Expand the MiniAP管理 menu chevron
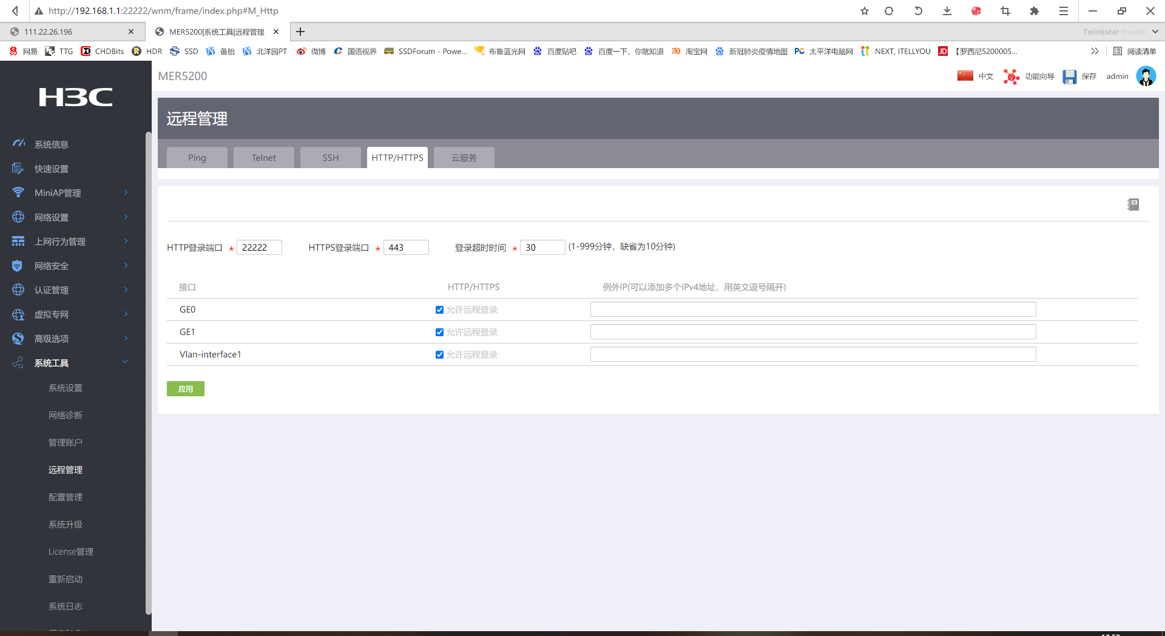 pos(126,192)
